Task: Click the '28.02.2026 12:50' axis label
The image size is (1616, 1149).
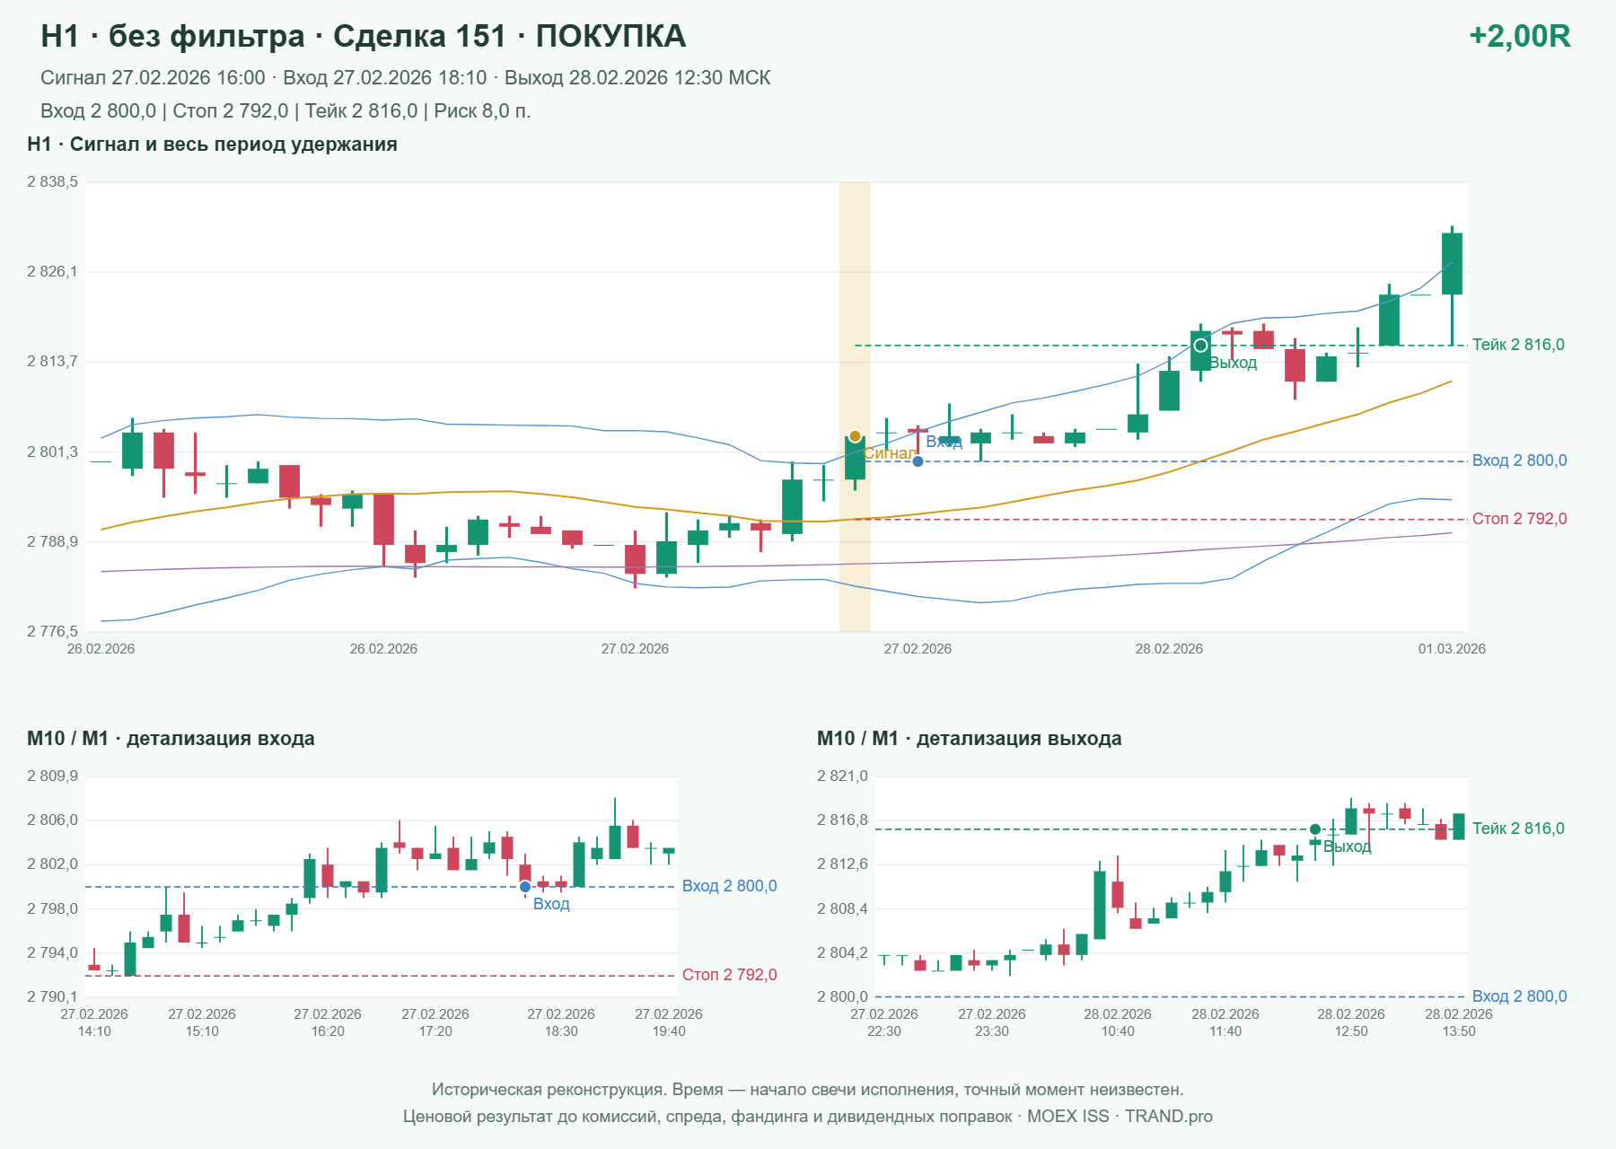Action: tap(1351, 1022)
